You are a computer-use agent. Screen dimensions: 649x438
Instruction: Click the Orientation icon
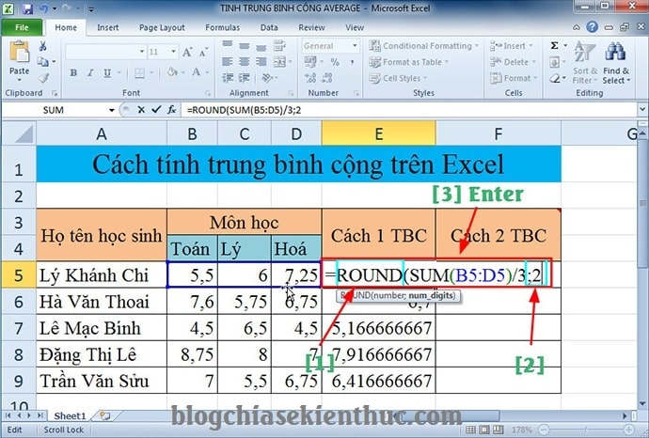pos(268,78)
